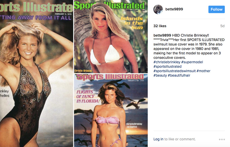Viewport: 230px width, 147px height.
Task: Open the #sportsillustrated hashtag
Action: coord(167,67)
